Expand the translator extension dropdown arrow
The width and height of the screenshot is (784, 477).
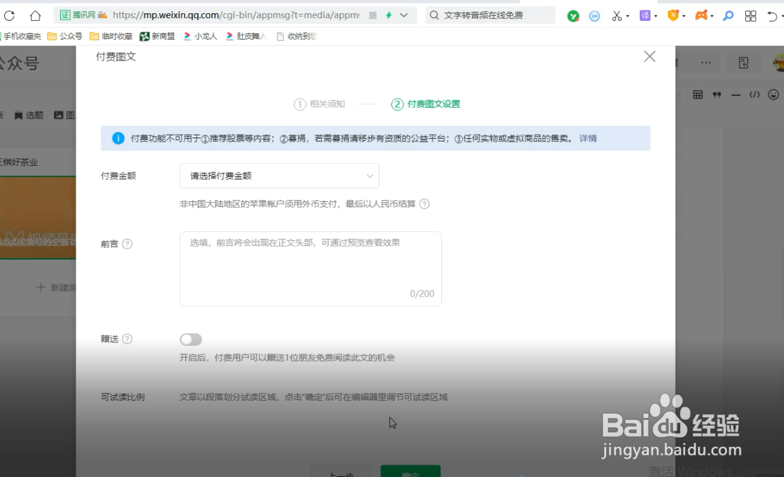(656, 15)
